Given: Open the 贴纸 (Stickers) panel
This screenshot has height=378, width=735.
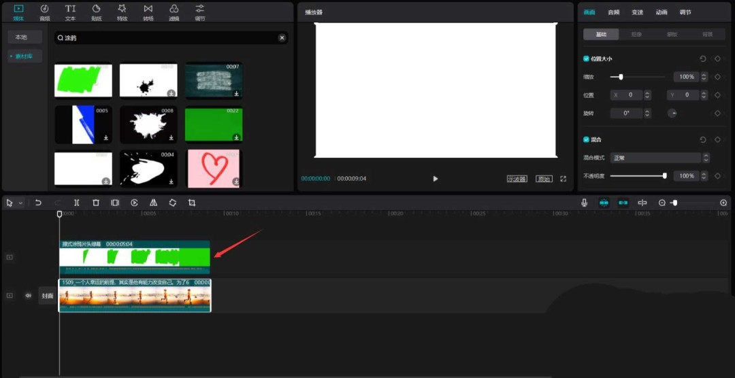Looking at the screenshot, I should tap(96, 12).
